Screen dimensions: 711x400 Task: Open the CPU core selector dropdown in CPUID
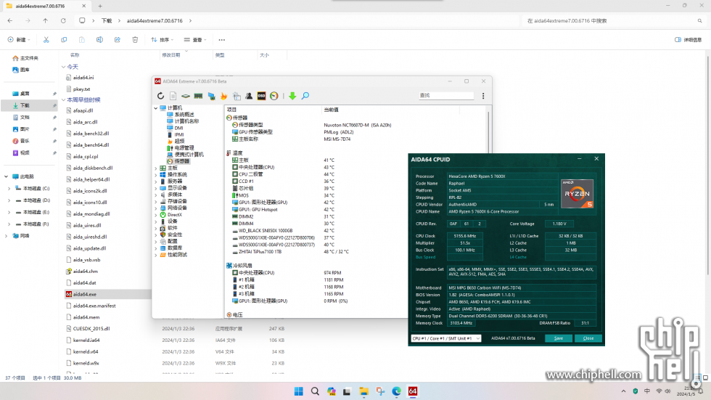tap(445, 338)
